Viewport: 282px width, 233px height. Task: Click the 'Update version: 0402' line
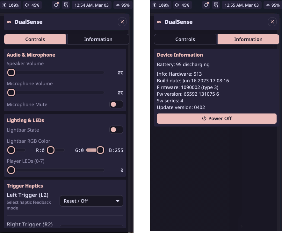coord(181,107)
